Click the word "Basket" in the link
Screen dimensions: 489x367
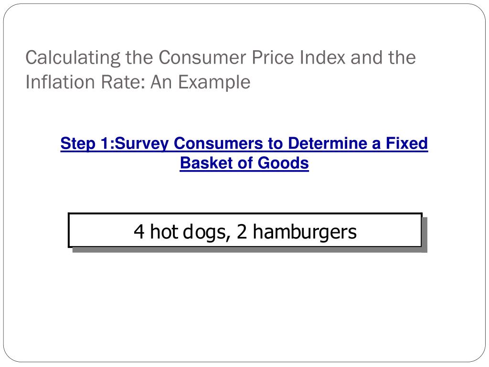pos(207,163)
